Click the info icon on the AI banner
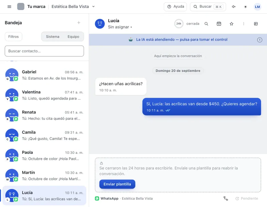Viewport: 267px width, 207px height. 260,40
